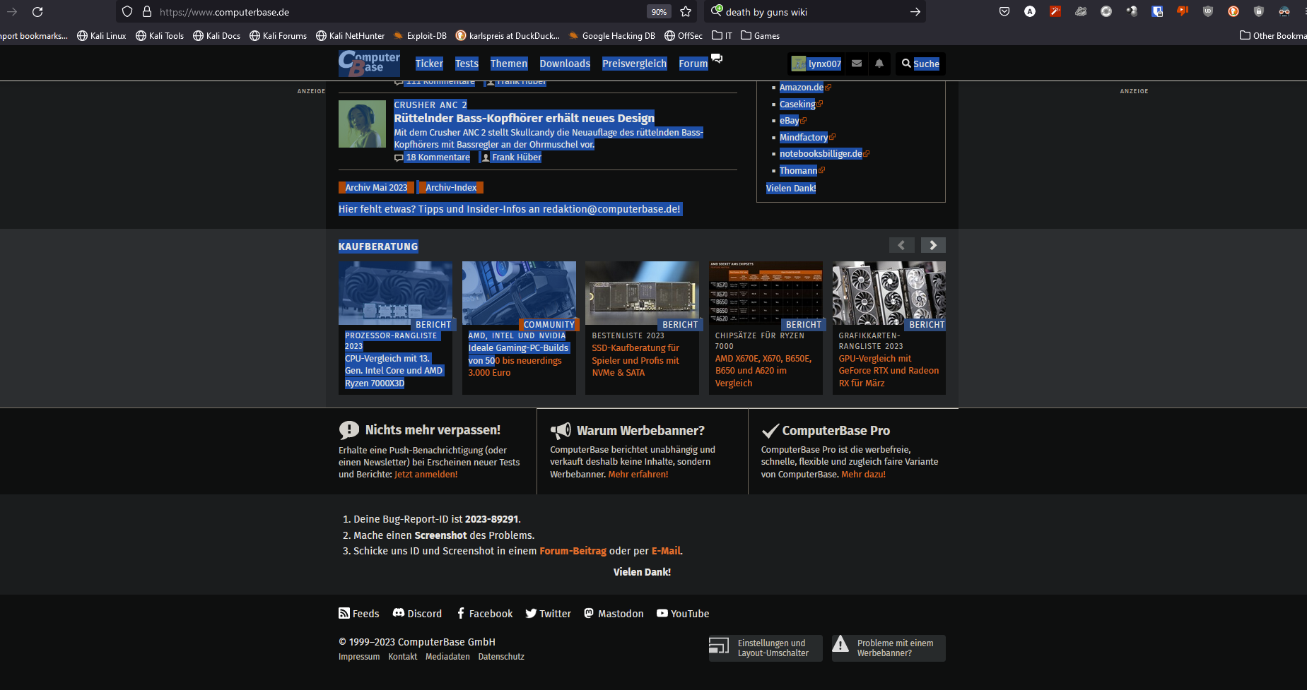Open Archiv-Index button
Viewport: 1307px width, 690px height.
[451, 187]
